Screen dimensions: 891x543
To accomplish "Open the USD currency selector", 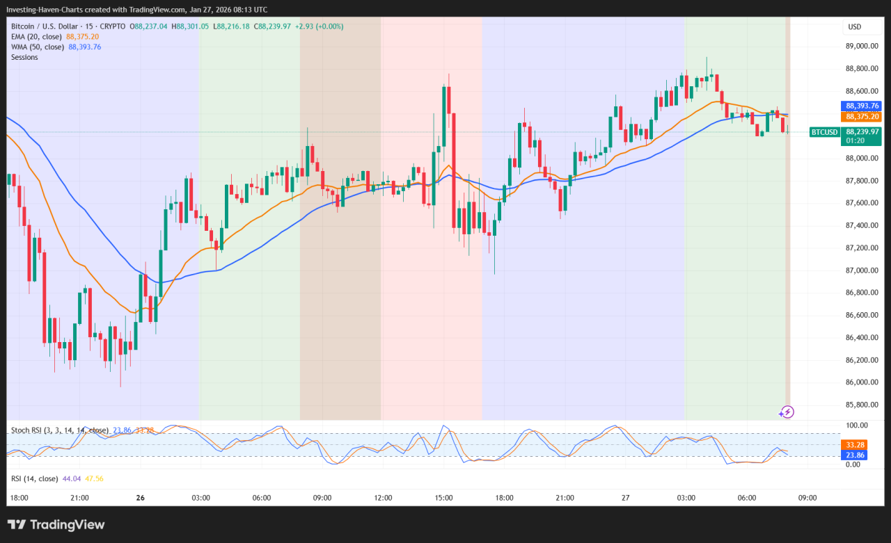I will (854, 27).
